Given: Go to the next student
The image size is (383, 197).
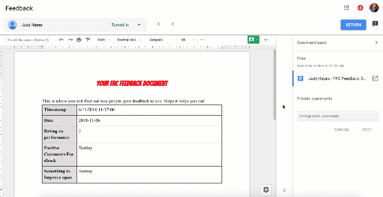Looking at the screenshot, I should (172, 24).
